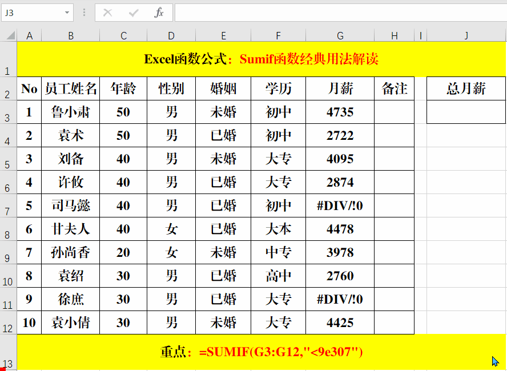Click the Select All corner triangle
This screenshot has height=371, width=507.
pyautogui.click(x=10, y=35)
